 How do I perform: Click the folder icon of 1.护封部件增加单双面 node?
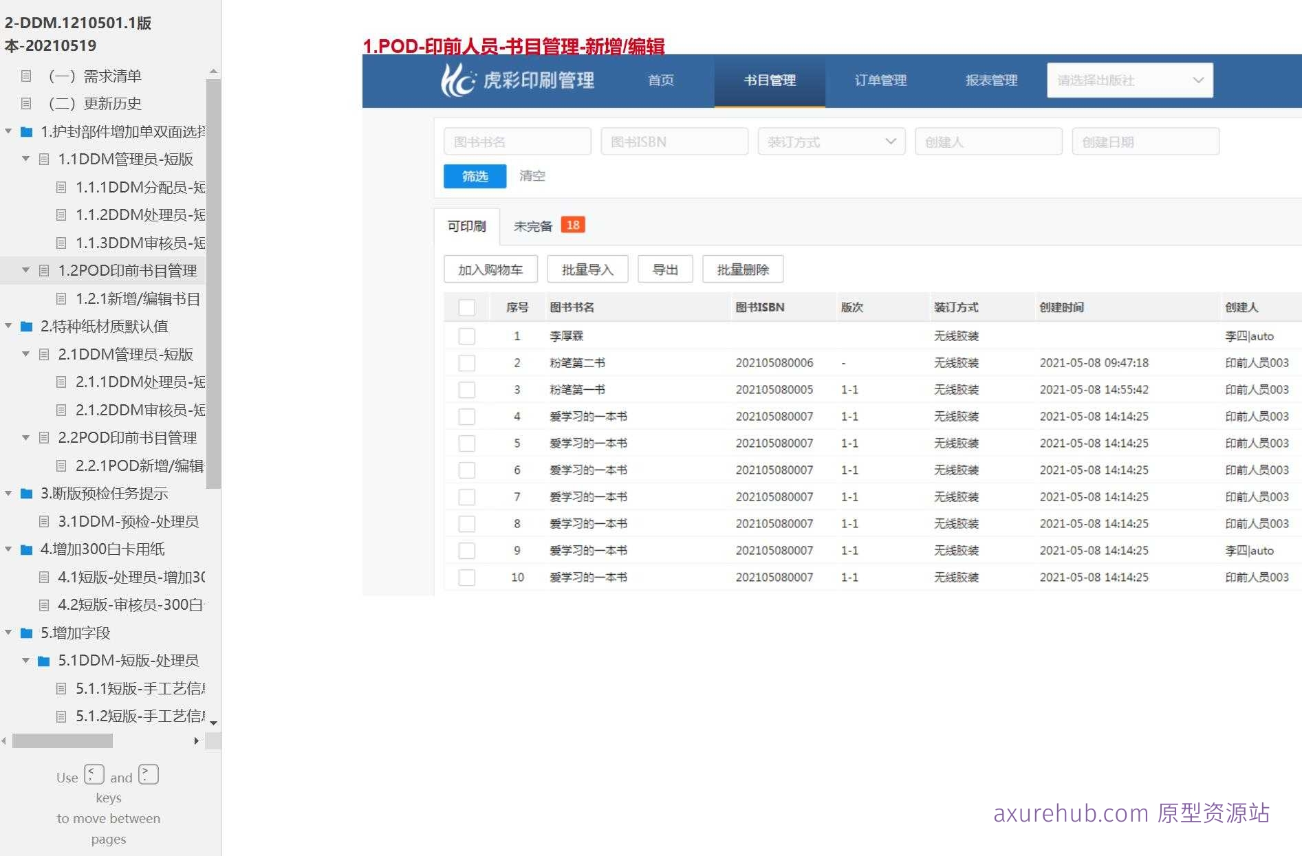[25, 131]
